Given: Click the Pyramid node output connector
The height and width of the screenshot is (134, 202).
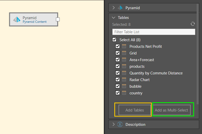Looking at the screenshot, I should tap(58, 19).
